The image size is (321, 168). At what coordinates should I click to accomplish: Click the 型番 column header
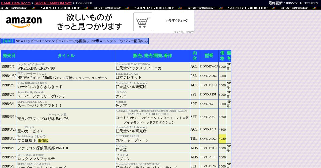click(x=209, y=56)
